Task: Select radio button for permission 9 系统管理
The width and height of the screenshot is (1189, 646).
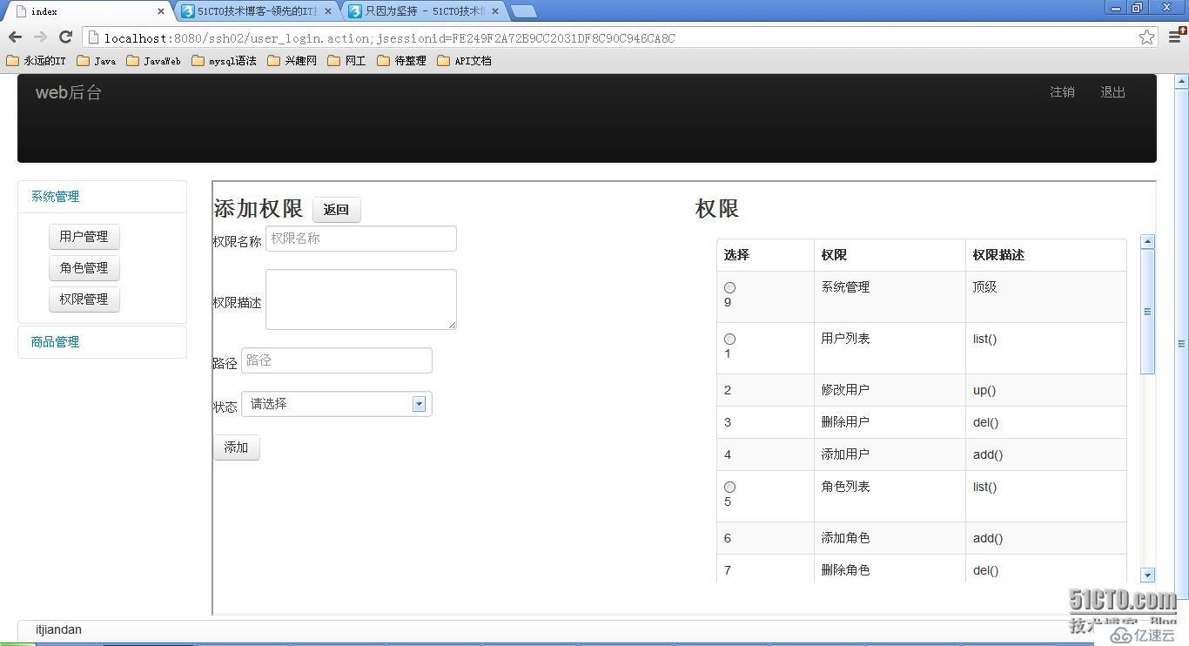Action: click(729, 287)
